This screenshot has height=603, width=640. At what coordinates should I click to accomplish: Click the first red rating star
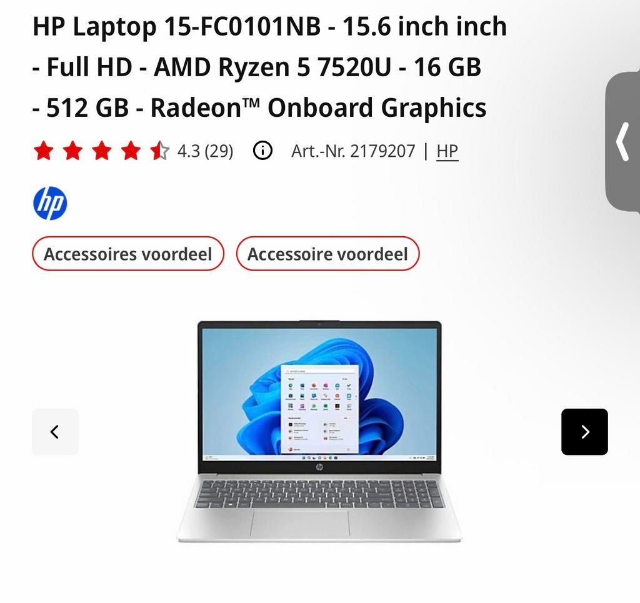[44, 151]
